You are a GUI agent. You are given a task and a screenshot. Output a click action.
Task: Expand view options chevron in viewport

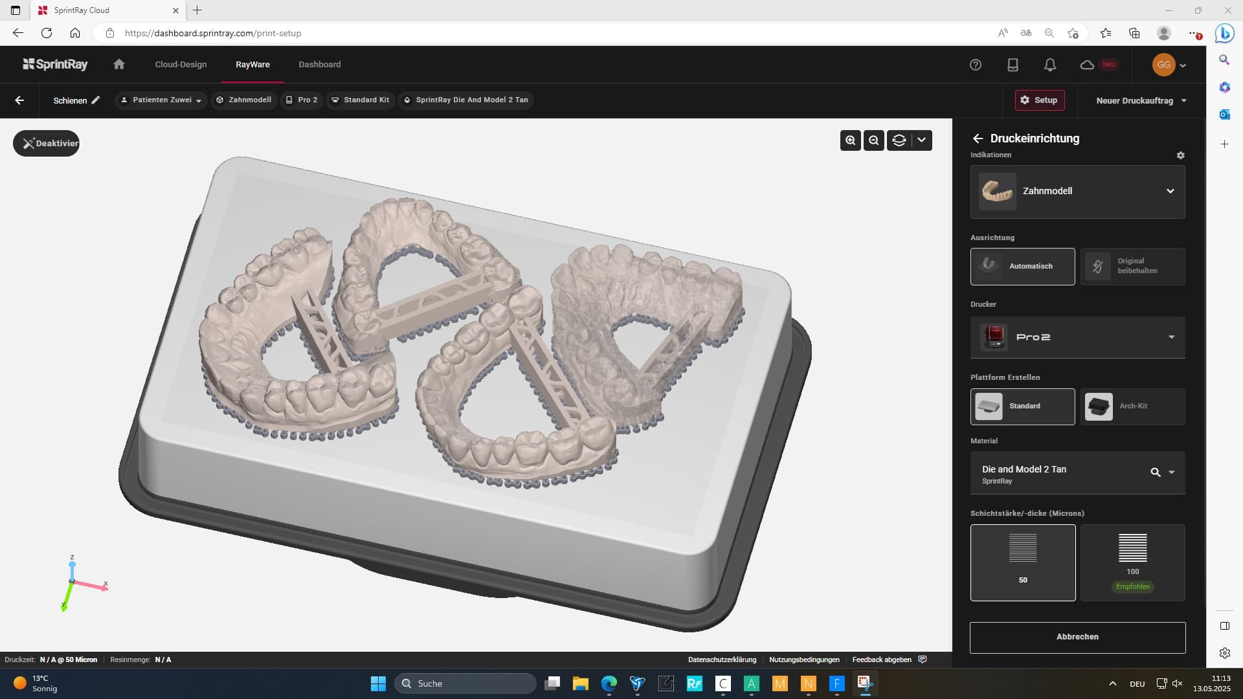tap(921, 140)
